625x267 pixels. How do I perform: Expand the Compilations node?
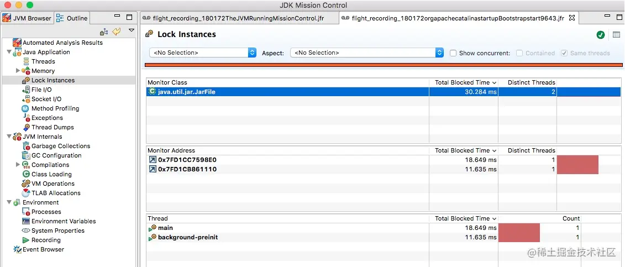pyautogui.click(x=18, y=165)
